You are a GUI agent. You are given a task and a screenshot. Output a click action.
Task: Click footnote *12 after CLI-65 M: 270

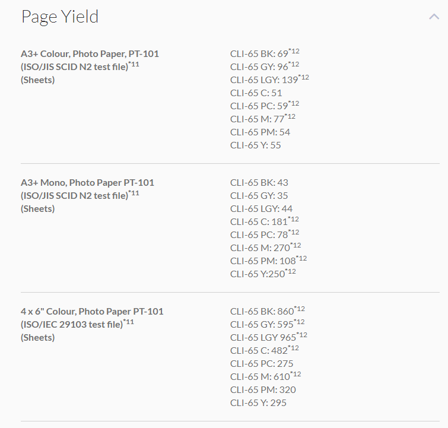pos(296,246)
